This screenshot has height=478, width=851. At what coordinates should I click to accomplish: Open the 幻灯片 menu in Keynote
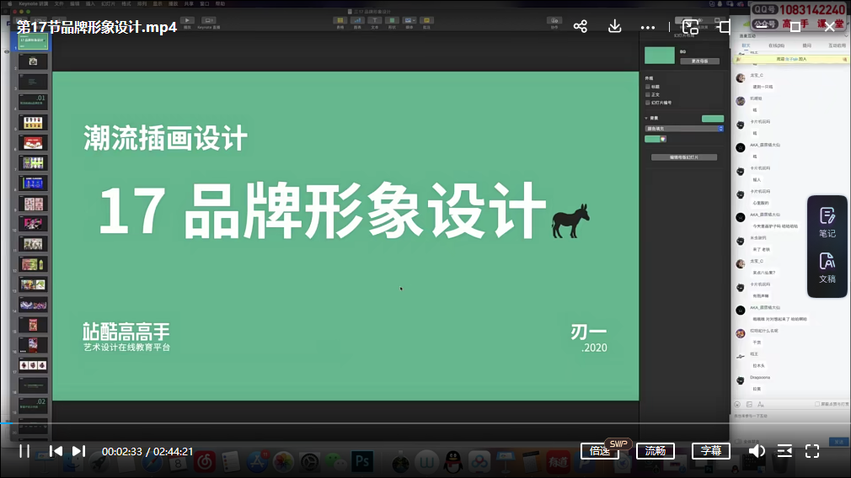click(108, 4)
